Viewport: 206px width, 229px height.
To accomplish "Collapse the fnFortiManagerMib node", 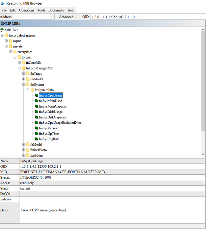I will pos(19,68).
